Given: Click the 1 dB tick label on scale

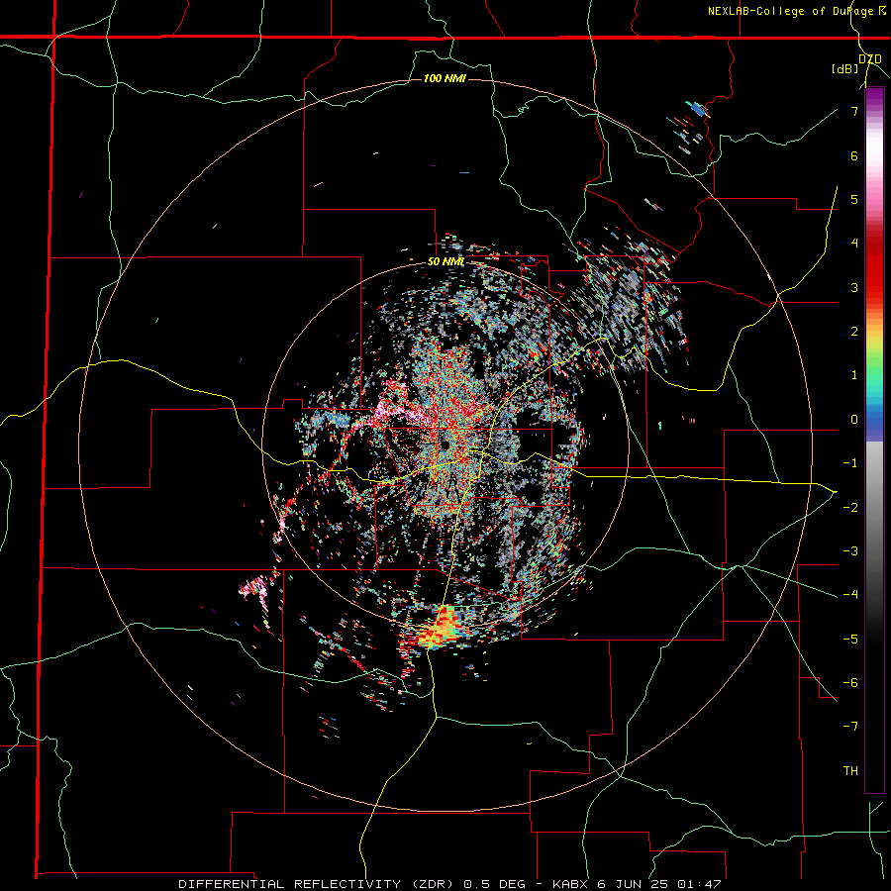Looking at the screenshot, I should [854, 375].
